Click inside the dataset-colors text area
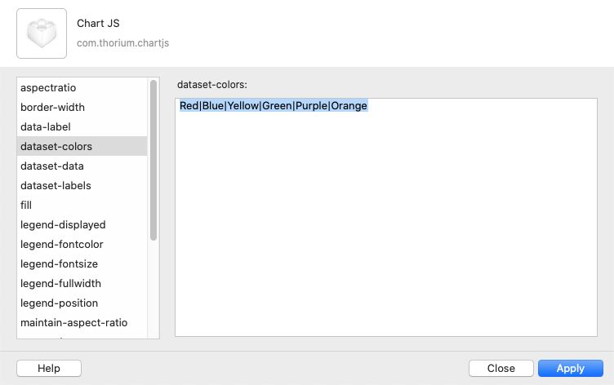The width and height of the screenshot is (614, 385). [386, 217]
